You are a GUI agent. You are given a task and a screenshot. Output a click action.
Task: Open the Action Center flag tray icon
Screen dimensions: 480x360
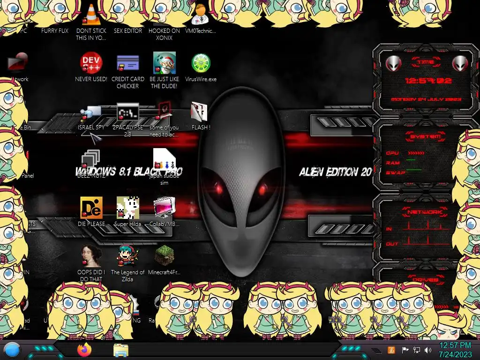[x=405, y=350]
